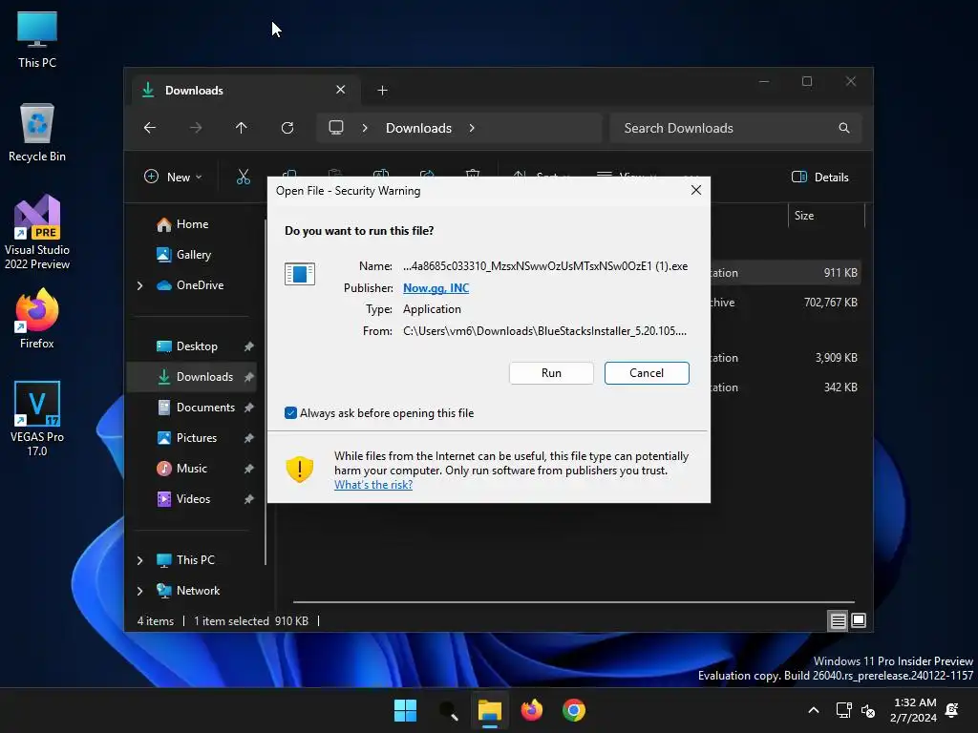Open Desktop in navigation pane
This screenshot has height=733, width=978.
point(197,346)
